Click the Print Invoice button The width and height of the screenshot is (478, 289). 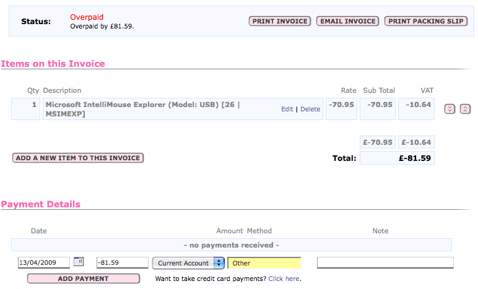280,21
